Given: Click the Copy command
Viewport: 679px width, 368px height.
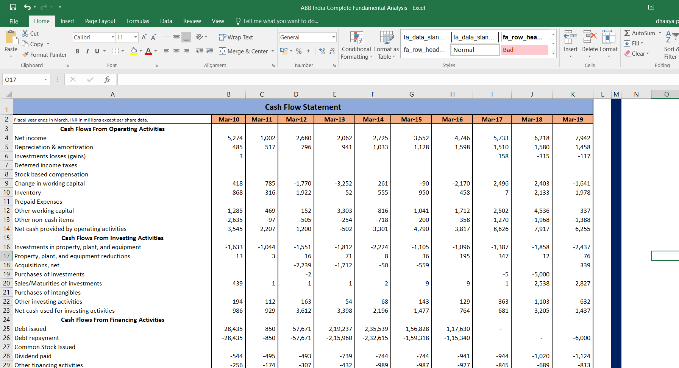Looking at the screenshot, I should [33, 44].
